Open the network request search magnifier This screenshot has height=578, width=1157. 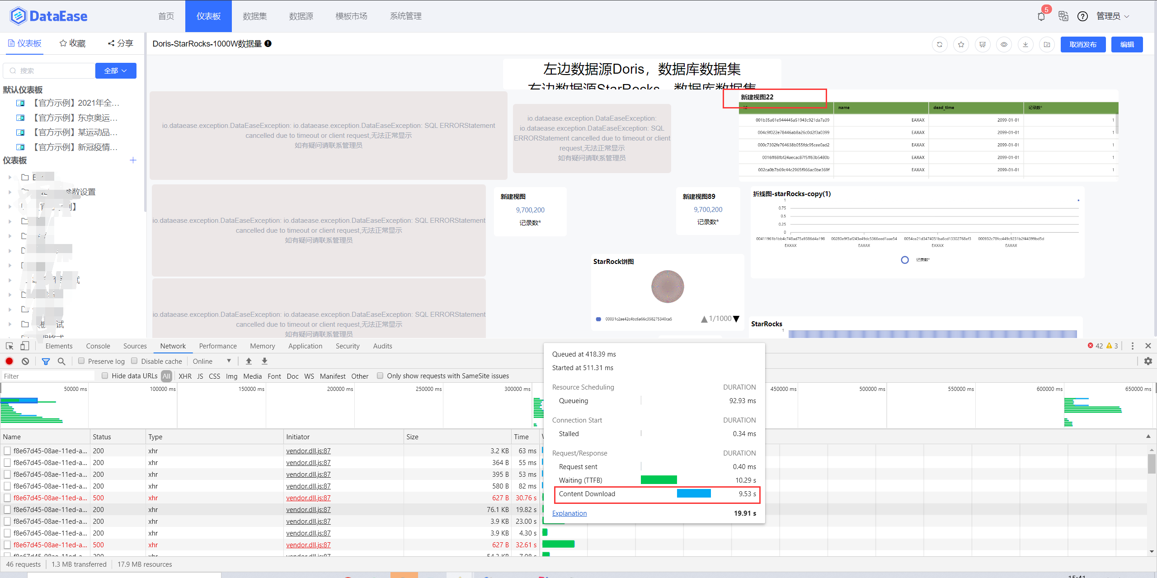click(x=61, y=361)
